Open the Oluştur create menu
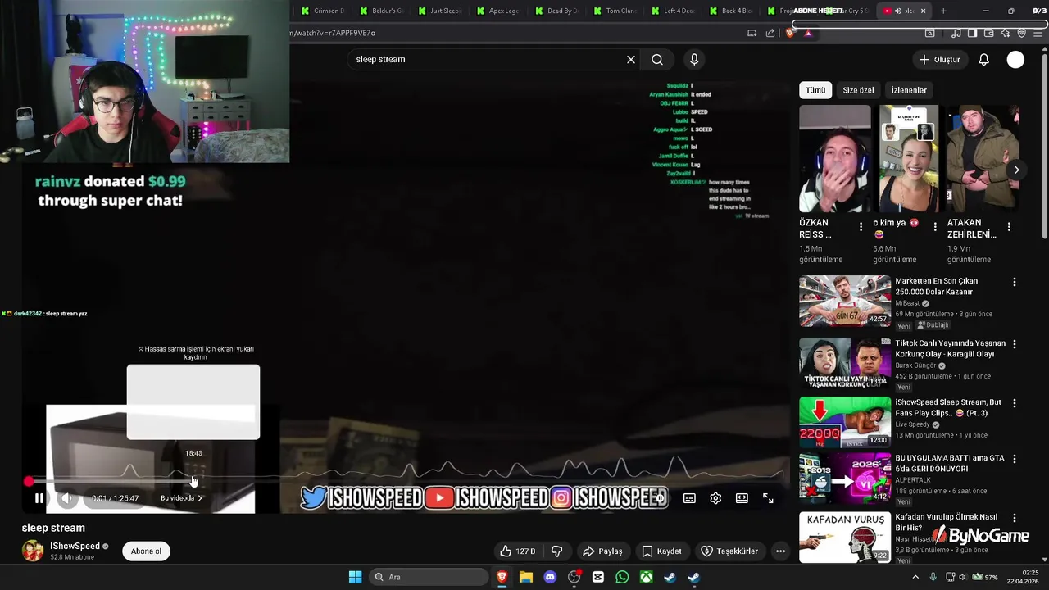 click(939, 60)
